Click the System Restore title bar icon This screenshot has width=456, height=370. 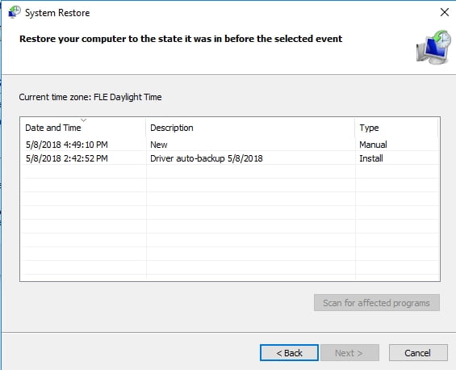tap(15, 12)
